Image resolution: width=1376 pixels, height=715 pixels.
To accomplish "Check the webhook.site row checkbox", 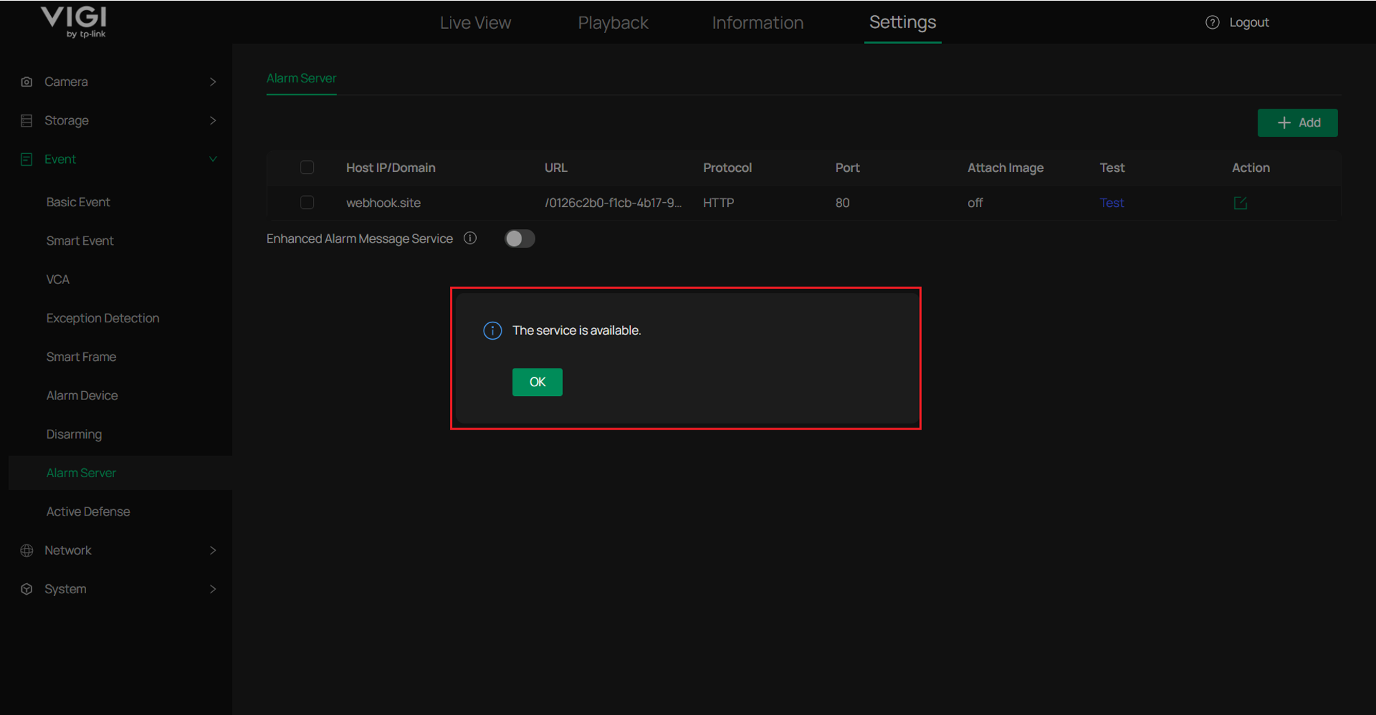I will (307, 202).
